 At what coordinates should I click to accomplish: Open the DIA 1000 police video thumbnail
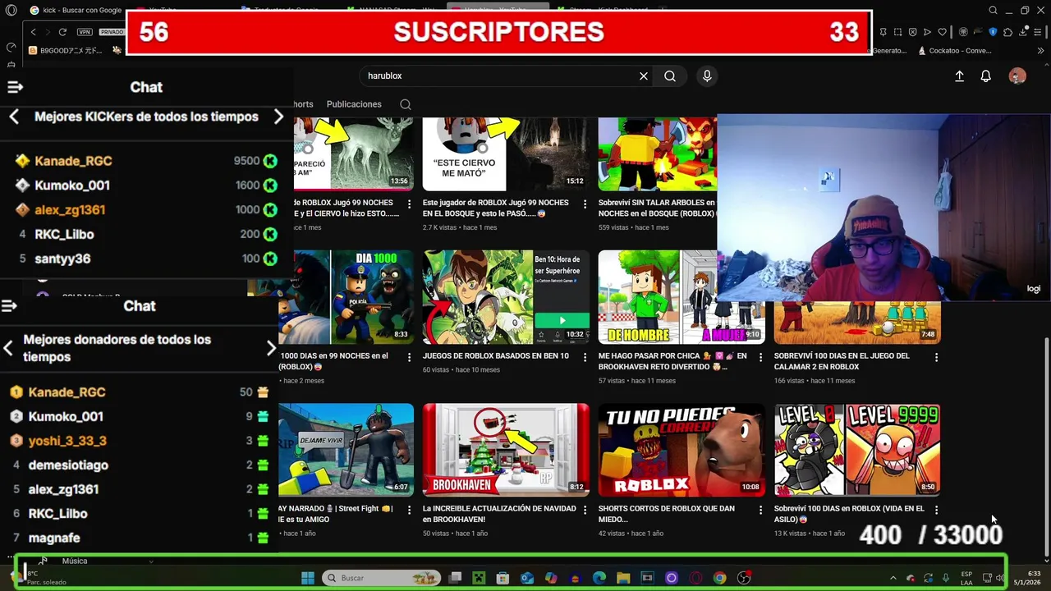346,297
